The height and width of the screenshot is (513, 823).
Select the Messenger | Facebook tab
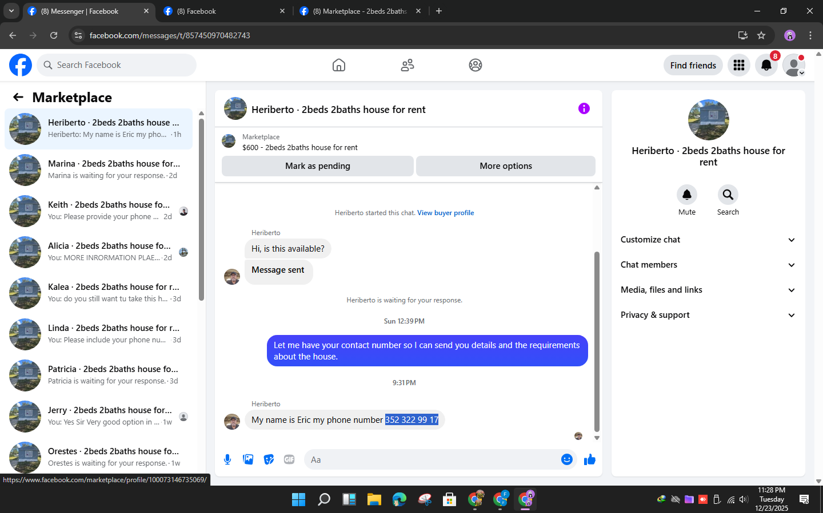88,11
